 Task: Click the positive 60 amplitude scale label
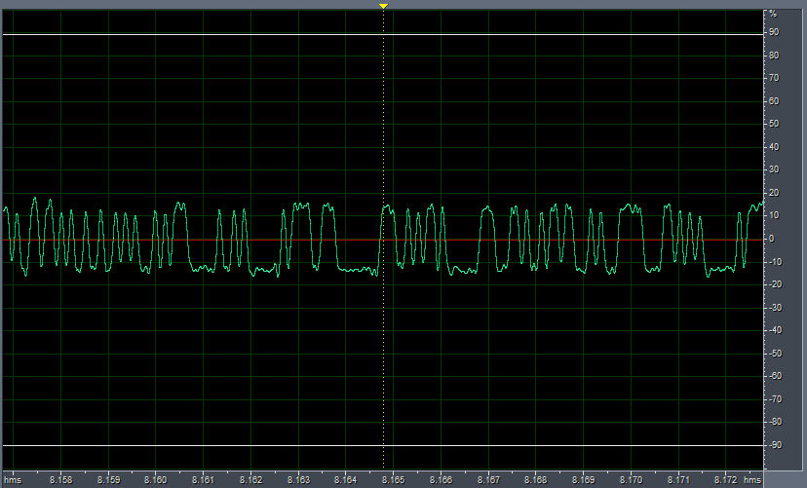coord(774,101)
